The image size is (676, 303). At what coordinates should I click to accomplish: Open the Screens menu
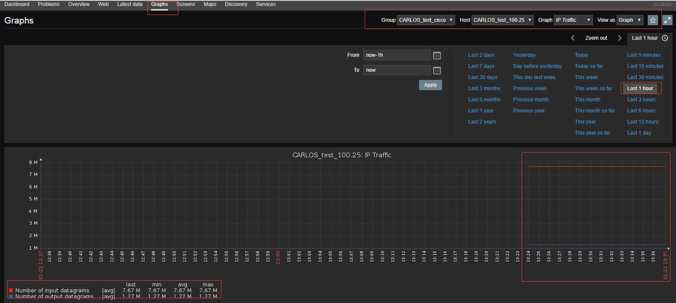[x=186, y=4]
